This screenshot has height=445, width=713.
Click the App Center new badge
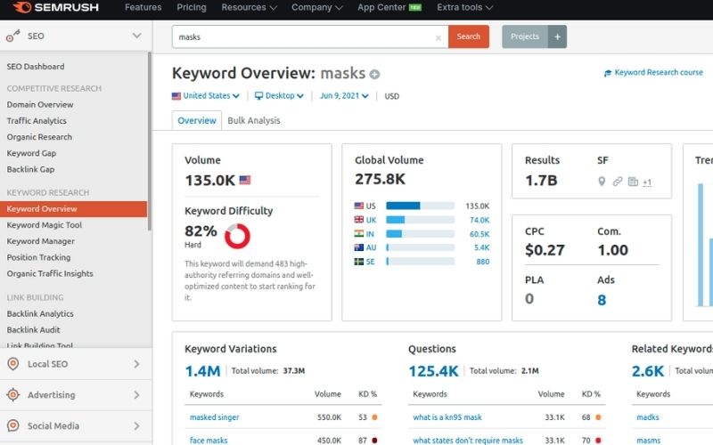coord(415,8)
